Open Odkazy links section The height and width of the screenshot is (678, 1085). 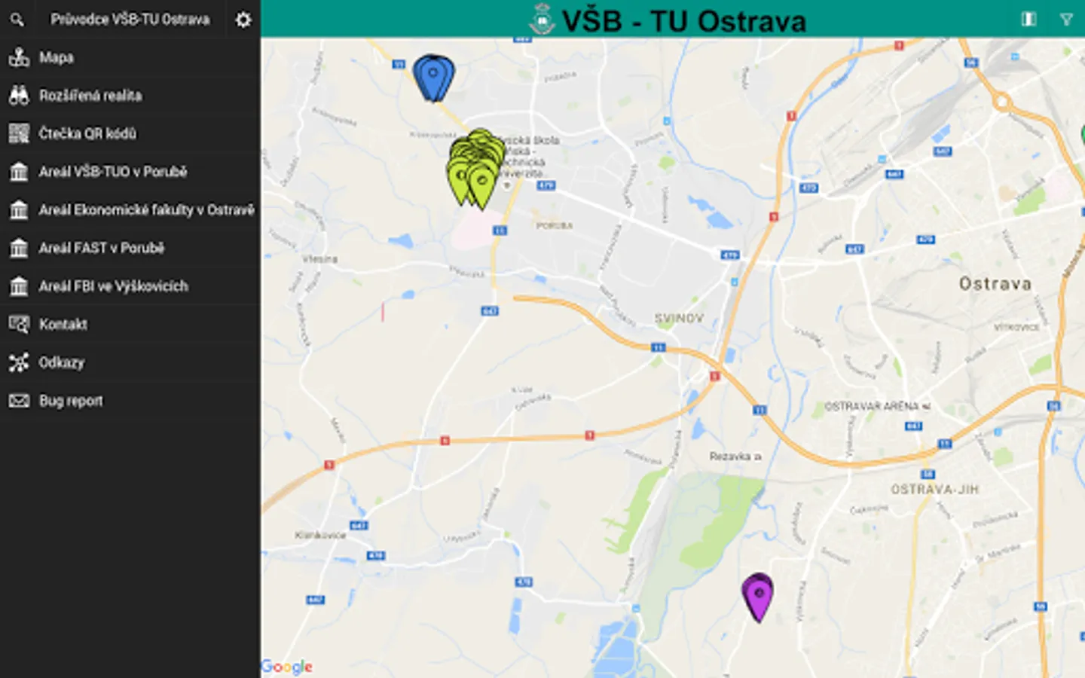tap(130, 362)
